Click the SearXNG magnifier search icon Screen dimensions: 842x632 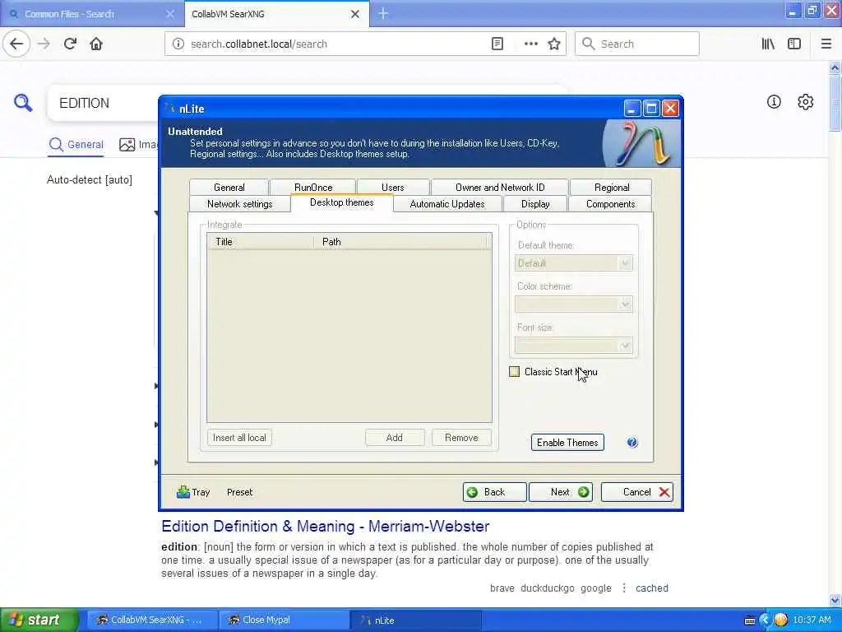23,102
